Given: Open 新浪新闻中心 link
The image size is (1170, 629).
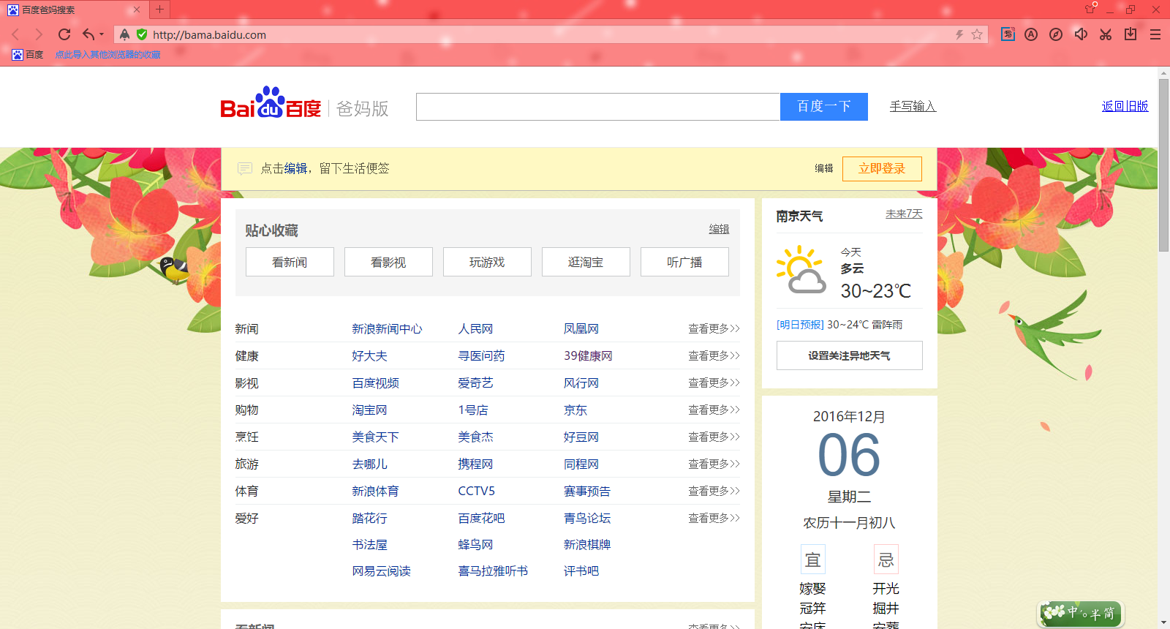Looking at the screenshot, I should click(387, 329).
